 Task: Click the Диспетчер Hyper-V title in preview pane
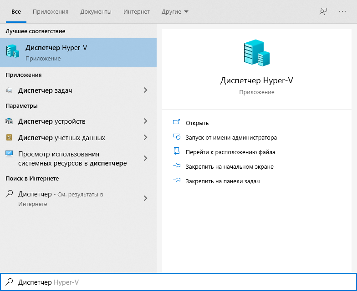click(257, 80)
